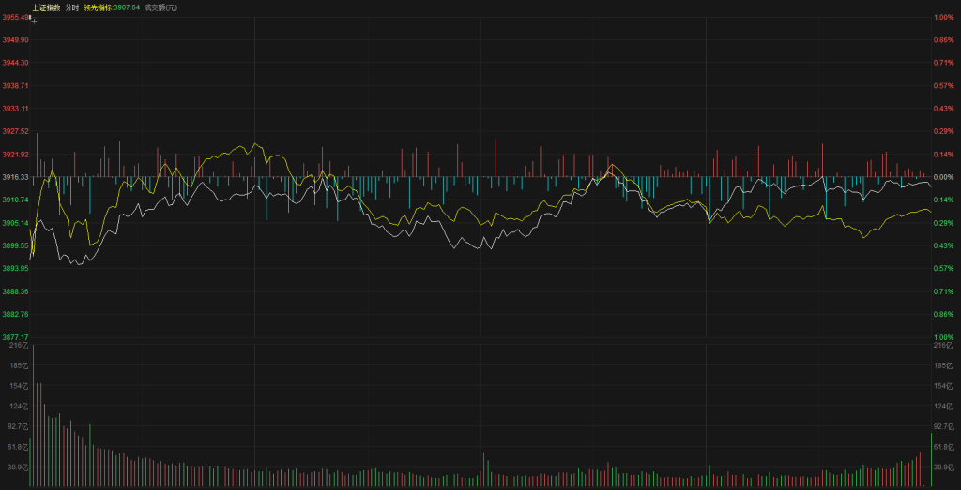Click the red 0.57% label on right axis
Viewport: 961px width, 490px height.
click(943, 85)
